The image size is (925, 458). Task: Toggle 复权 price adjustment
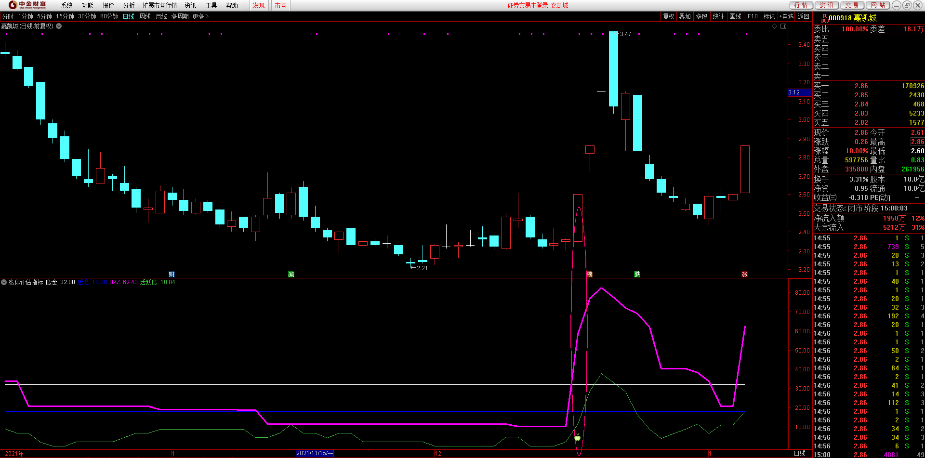668,16
